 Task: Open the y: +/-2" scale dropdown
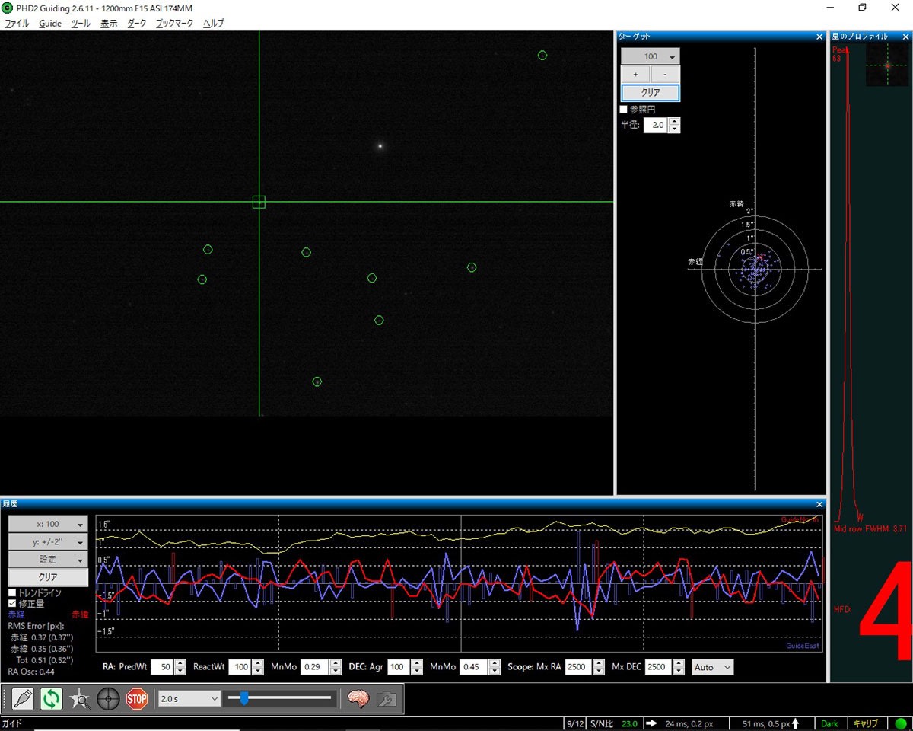48,541
